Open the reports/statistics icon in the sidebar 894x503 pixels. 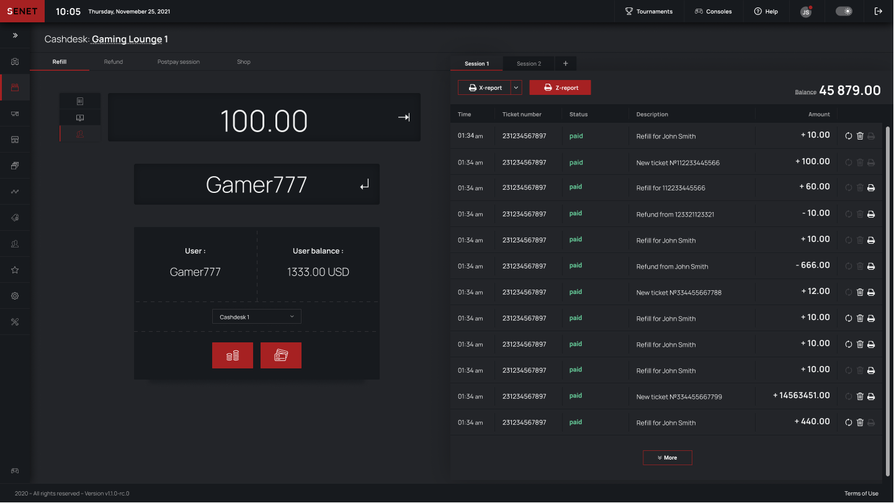[15, 191]
